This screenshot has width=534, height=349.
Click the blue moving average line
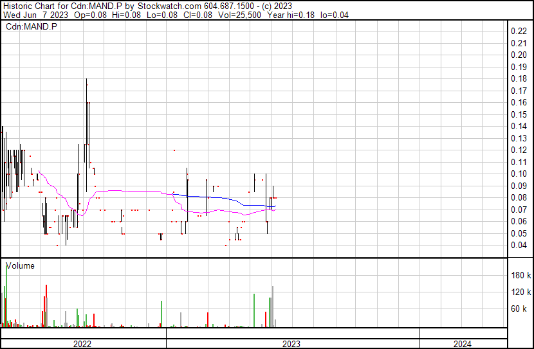click(x=212, y=197)
